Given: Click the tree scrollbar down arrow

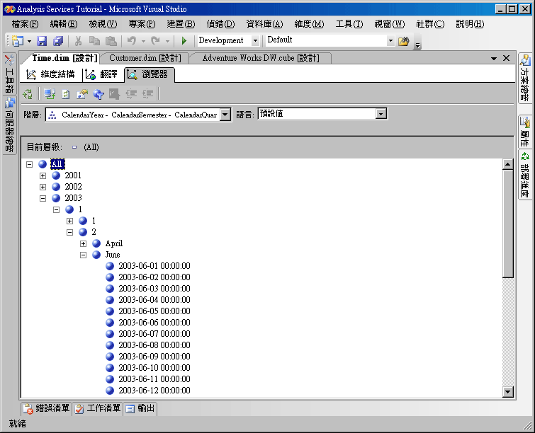Looking at the screenshot, I should tap(507, 392).
